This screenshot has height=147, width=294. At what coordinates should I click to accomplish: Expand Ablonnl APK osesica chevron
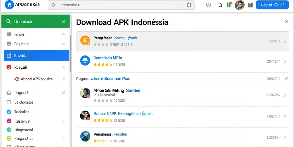pos(63,79)
